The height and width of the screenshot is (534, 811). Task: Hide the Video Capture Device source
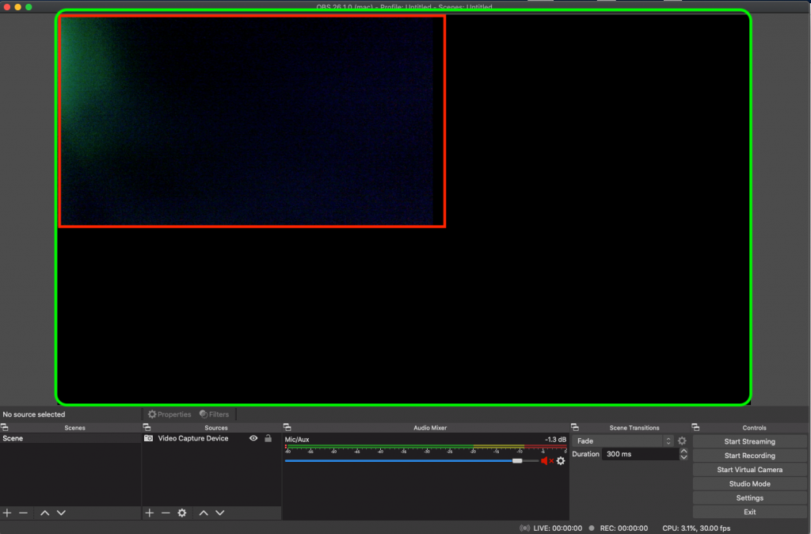pos(253,438)
